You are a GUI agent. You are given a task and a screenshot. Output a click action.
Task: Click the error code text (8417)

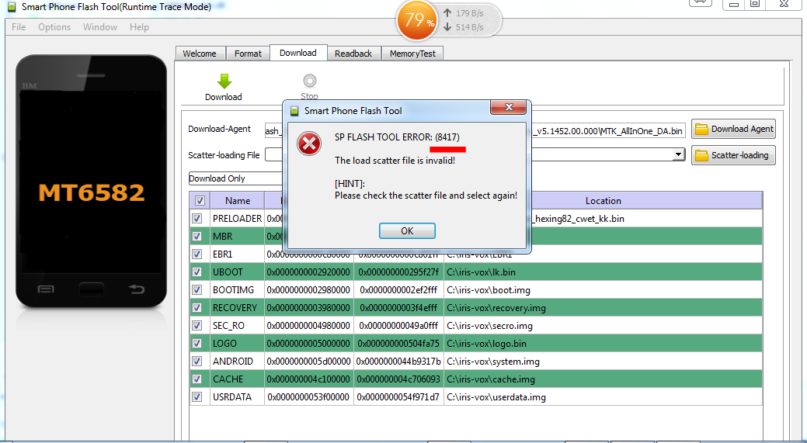pos(447,137)
